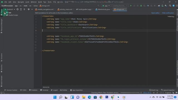The height and width of the screenshot is (100, 178).
Task: Open the SDK Manager toolbar icon
Action: 166,6
